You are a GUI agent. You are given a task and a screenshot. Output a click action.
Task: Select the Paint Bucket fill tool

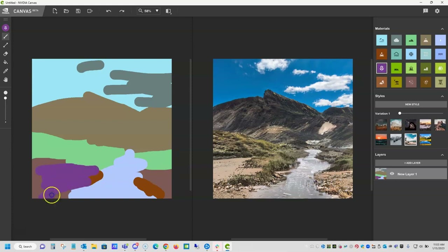(x=6, y=62)
